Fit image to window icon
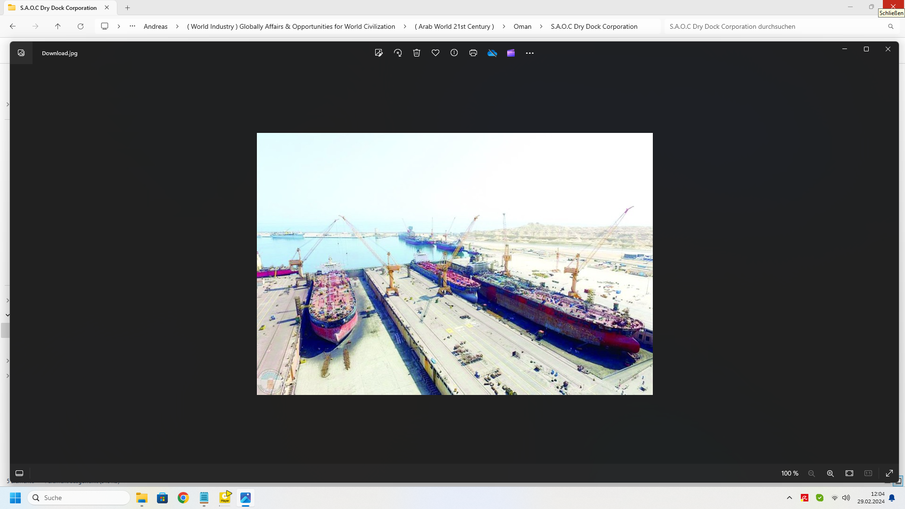 [849, 473]
